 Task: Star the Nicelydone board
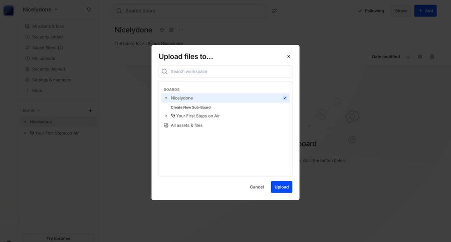pos(162,30)
